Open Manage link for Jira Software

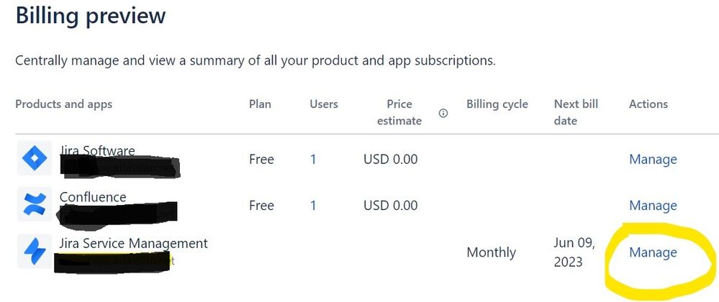[653, 159]
